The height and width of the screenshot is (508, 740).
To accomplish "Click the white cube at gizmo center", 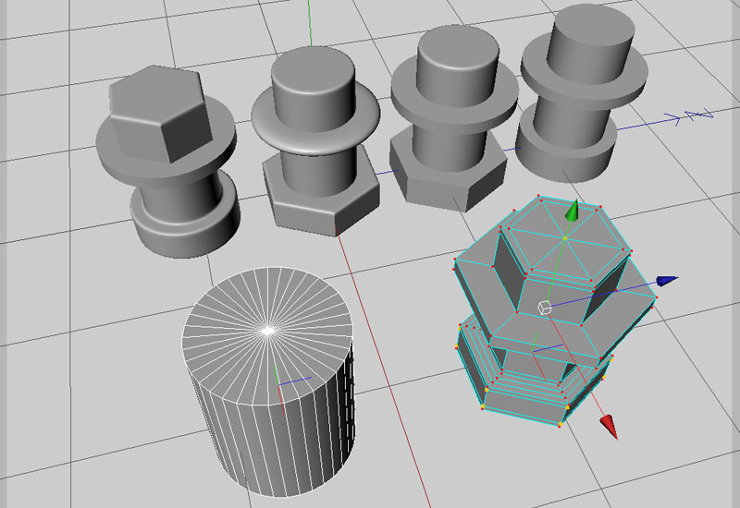I will 545,308.
